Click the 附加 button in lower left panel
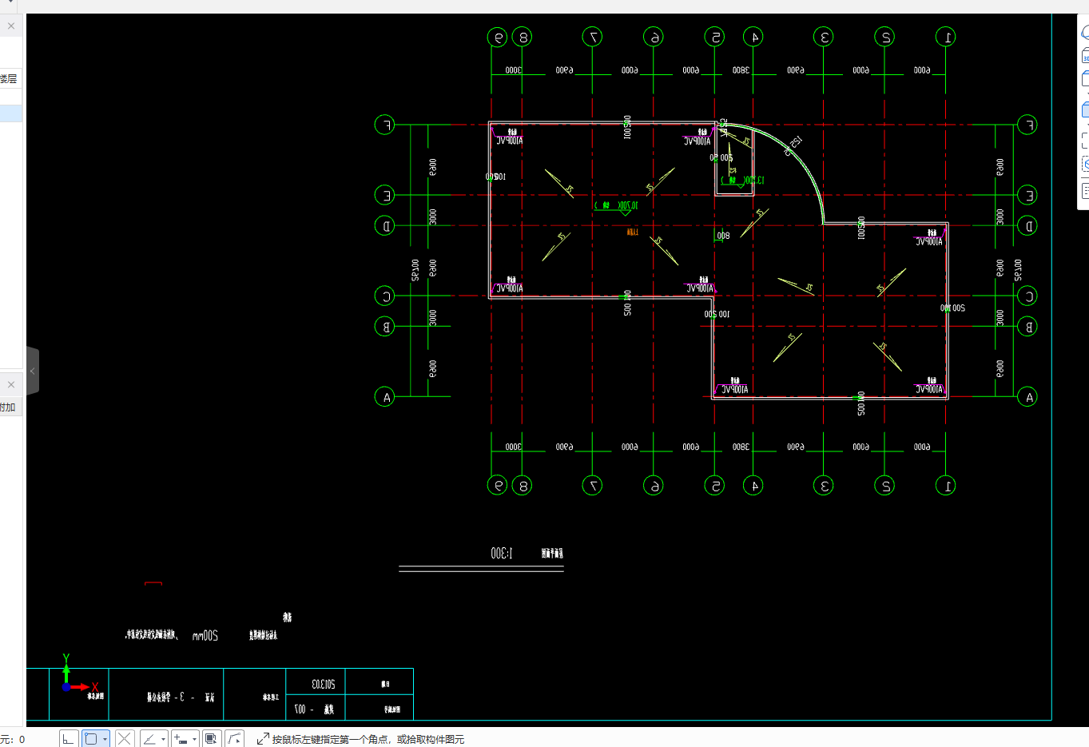This screenshot has width=1089, height=747. click(x=9, y=407)
